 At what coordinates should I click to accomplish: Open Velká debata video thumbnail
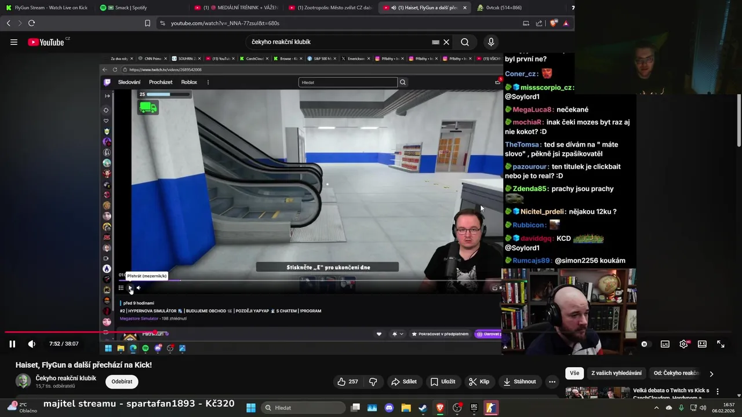[598, 393]
